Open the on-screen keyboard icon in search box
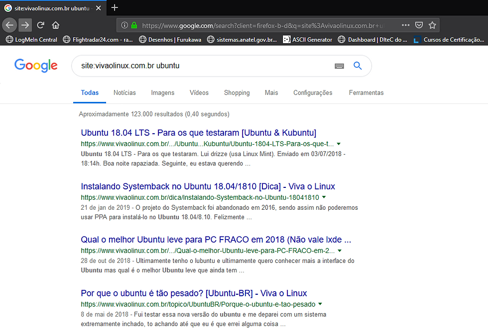The image size is (488, 334). pos(339,66)
